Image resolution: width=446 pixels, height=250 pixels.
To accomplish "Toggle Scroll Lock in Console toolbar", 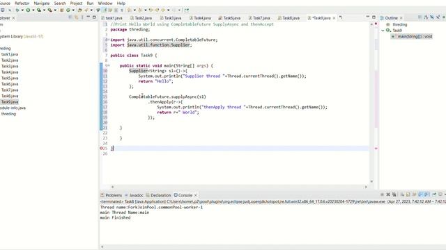I will (x=408, y=194).
